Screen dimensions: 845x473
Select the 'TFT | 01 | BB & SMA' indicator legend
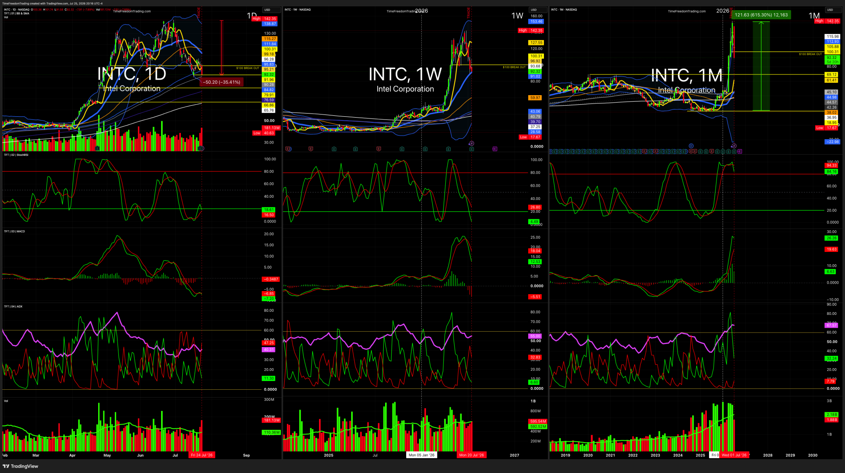[x=17, y=14]
